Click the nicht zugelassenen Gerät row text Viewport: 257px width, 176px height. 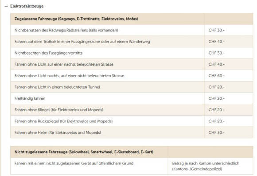74,164
